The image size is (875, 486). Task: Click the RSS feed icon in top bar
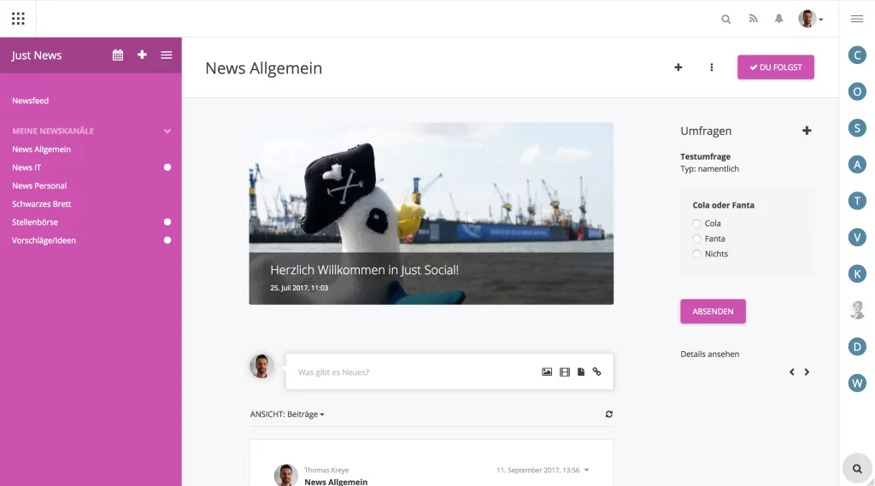(x=753, y=19)
